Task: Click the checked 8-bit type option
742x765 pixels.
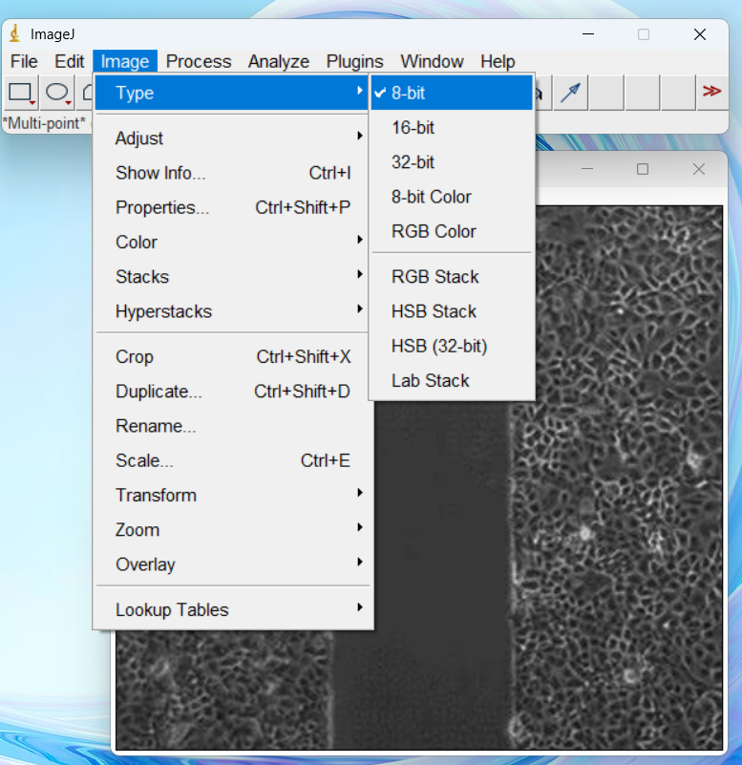Action: click(x=452, y=93)
